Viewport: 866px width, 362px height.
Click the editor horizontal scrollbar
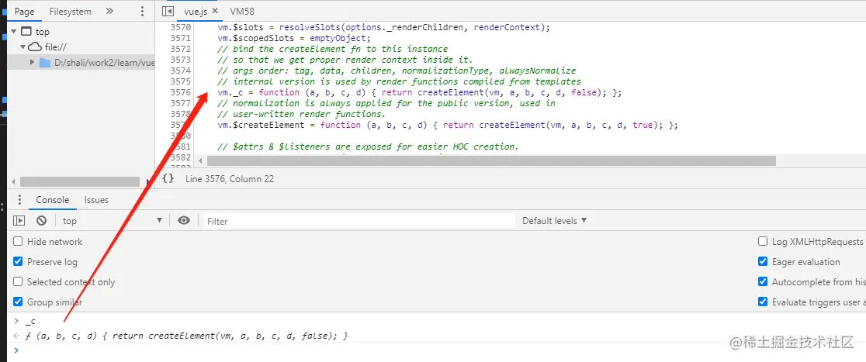pos(491,160)
